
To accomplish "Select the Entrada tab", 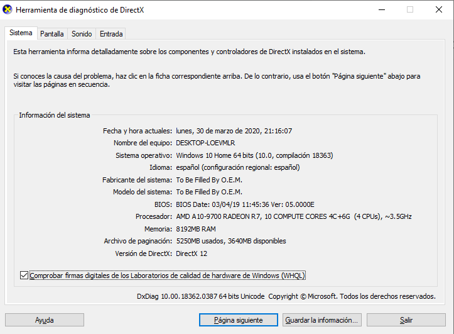I will pos(111,34).
